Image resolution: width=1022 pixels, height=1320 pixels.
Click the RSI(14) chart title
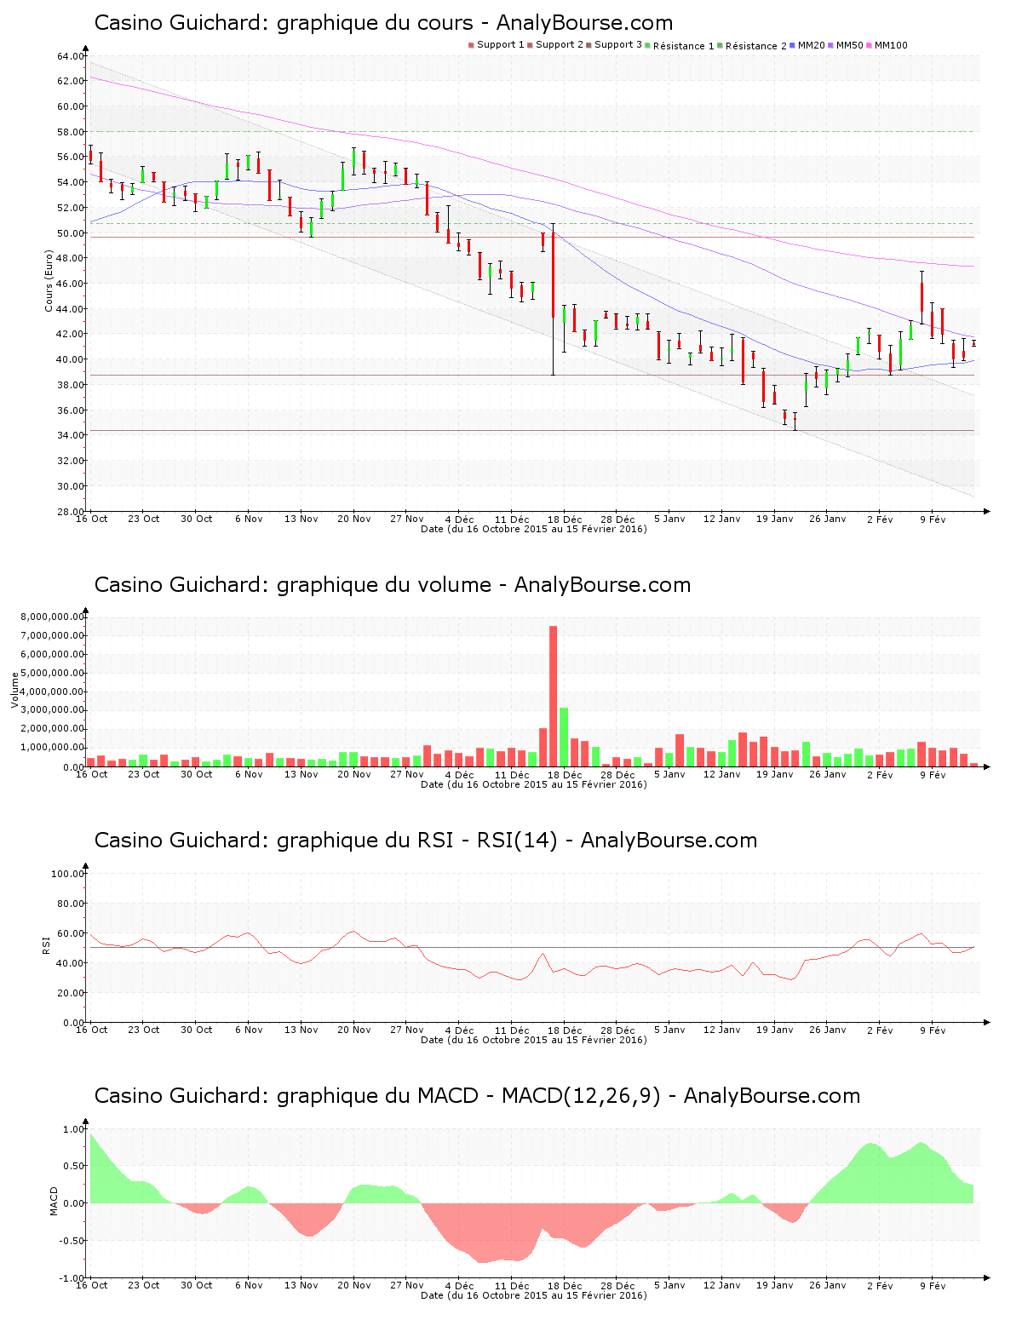pos(425,841)
